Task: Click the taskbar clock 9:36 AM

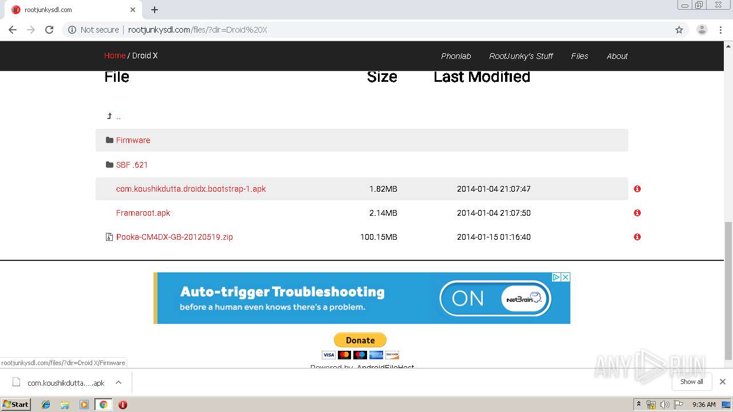Action: tap(704, 405)
